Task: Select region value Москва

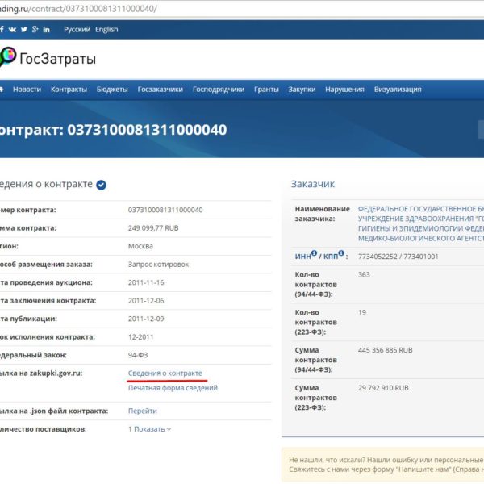Action: click(140, 246)
